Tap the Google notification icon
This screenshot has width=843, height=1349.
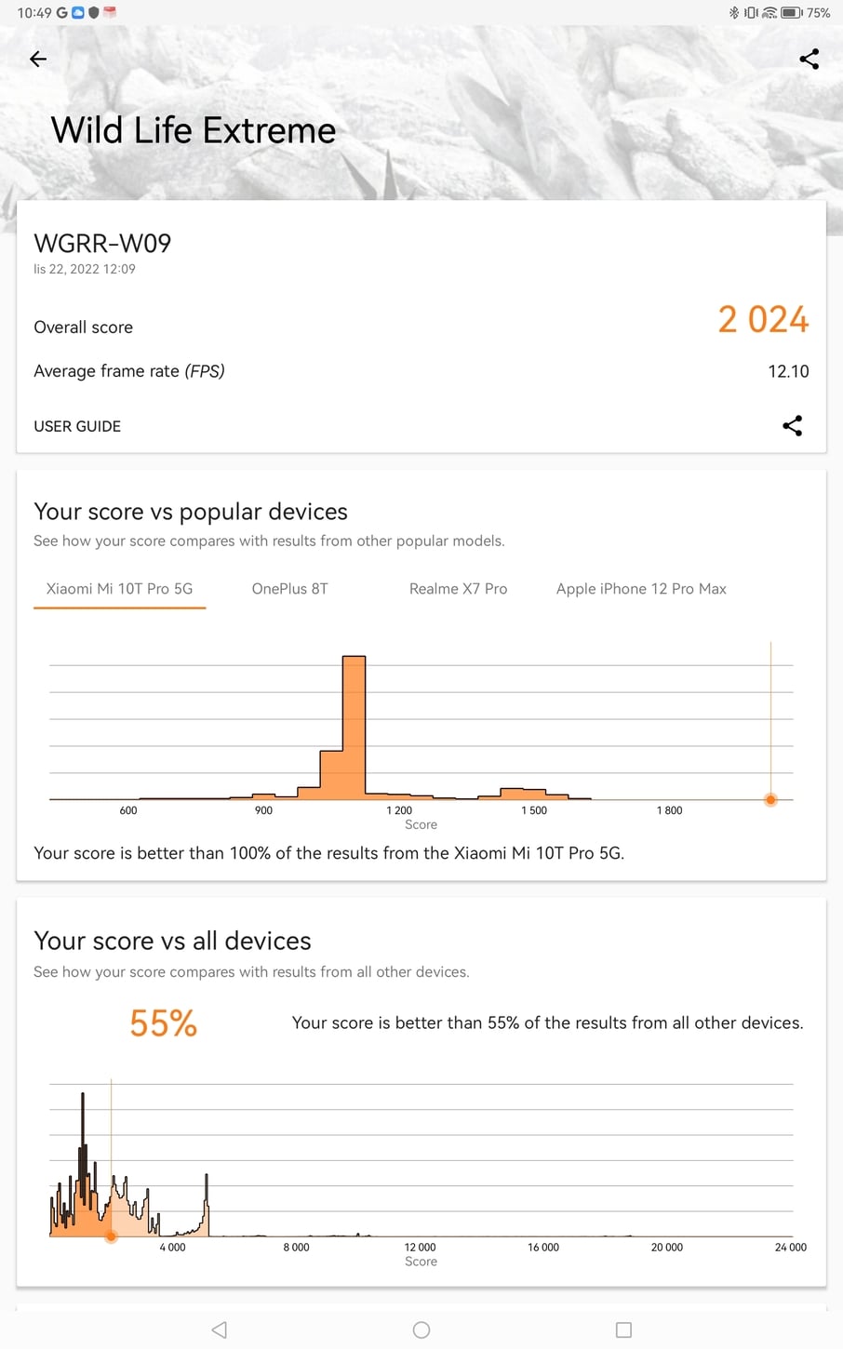click(62, 13)
